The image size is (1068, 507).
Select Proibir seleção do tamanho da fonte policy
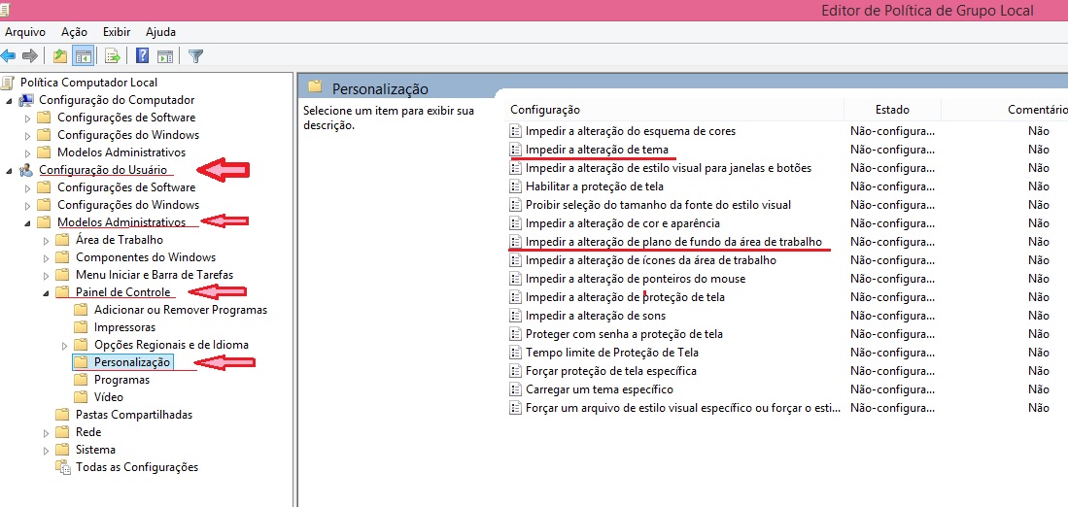pos(658,205)
